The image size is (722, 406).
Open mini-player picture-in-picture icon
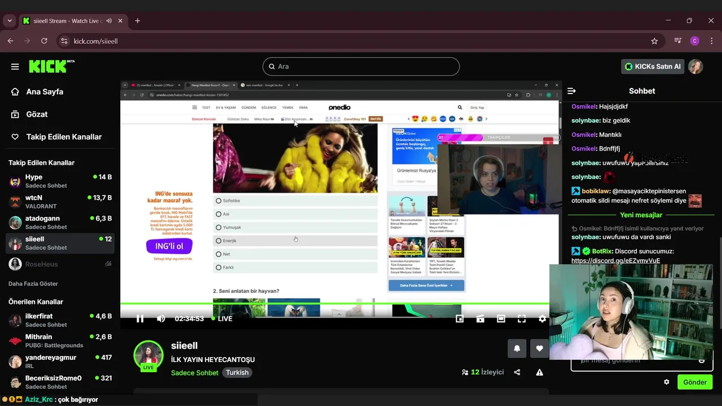(460, 319)
